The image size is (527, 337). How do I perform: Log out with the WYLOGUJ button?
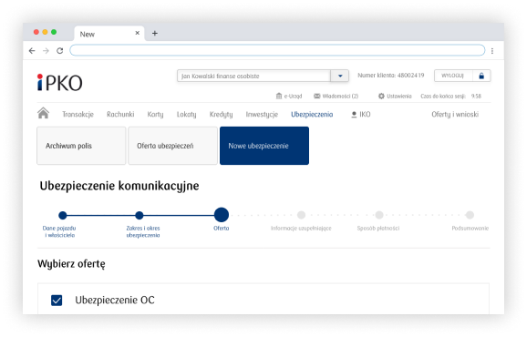pyautogui.click(x=453, y=76)
